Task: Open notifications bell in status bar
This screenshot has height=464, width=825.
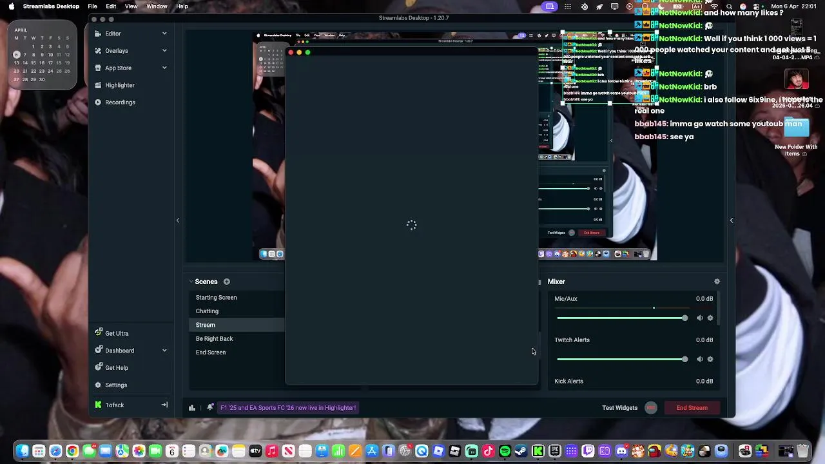Action: [210, 407]
